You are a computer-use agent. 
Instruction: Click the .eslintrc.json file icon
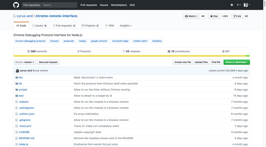click(x=16, y=114)
